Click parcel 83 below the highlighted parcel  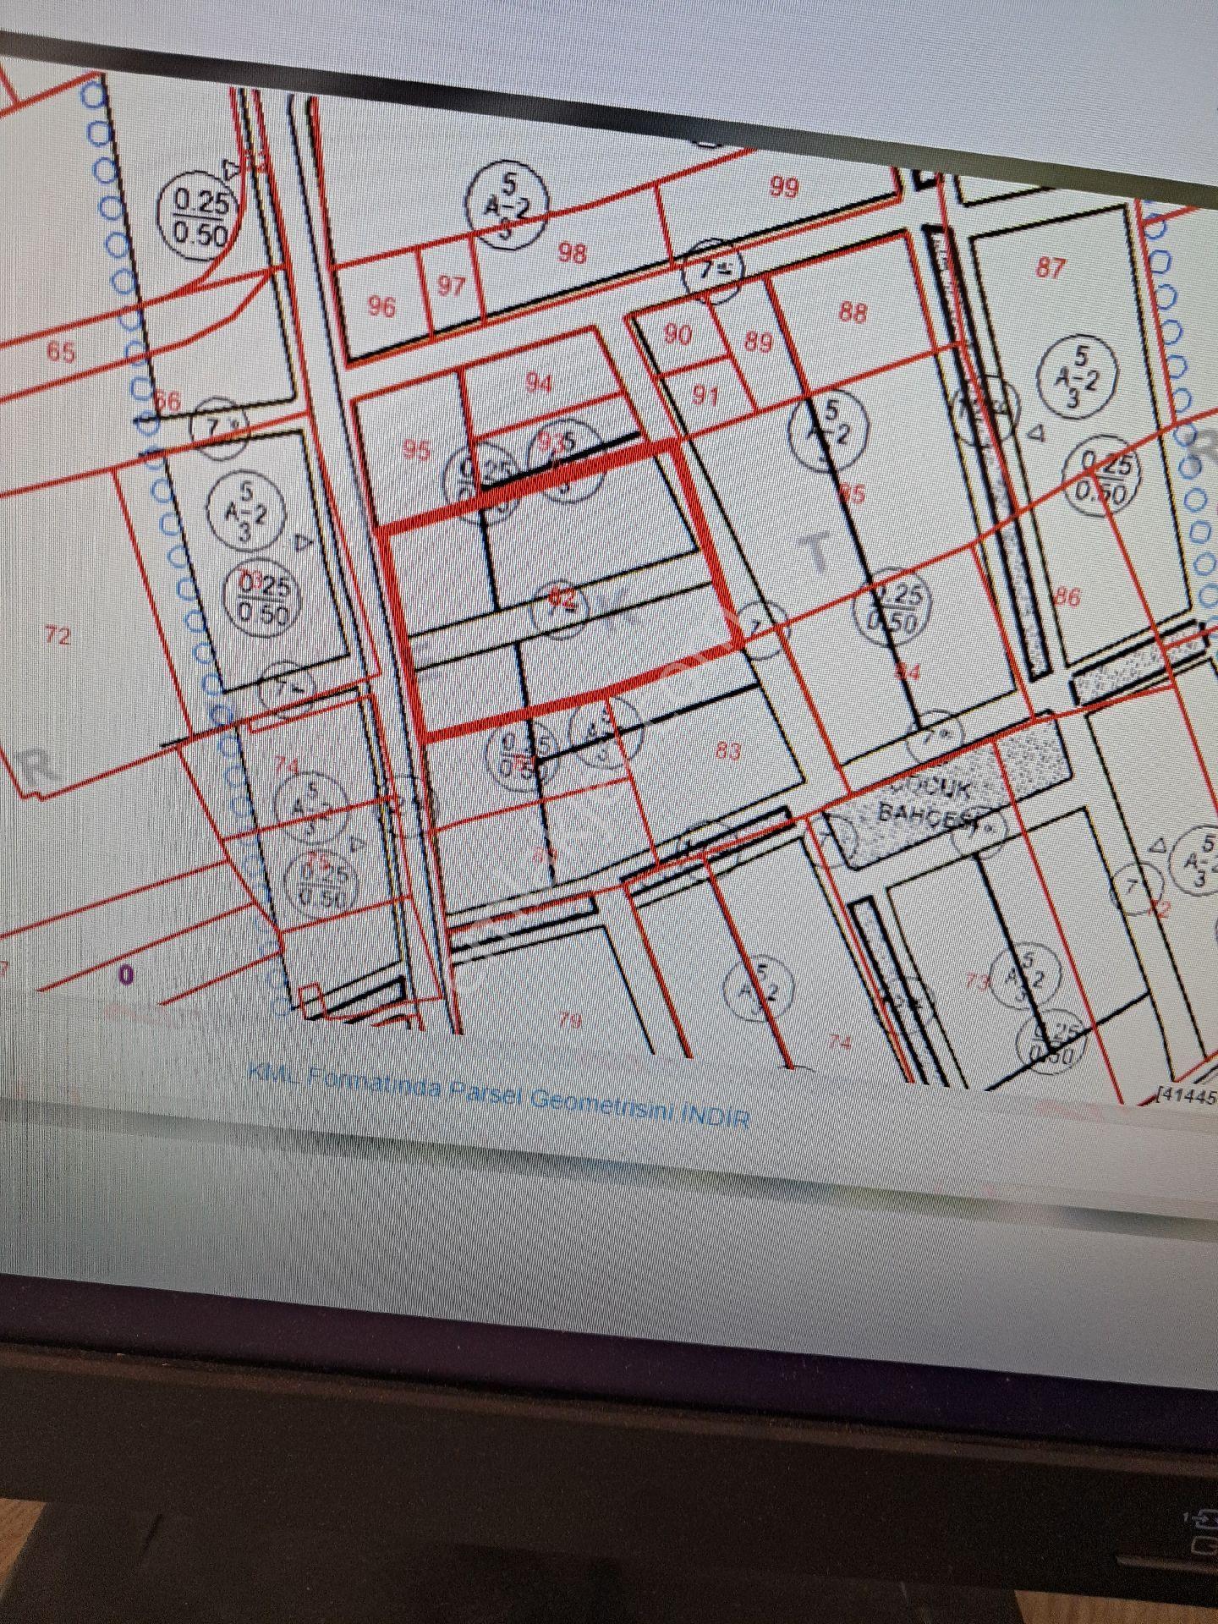728,750
